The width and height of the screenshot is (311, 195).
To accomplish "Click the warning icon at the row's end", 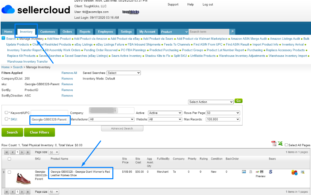I will point(303,172).
